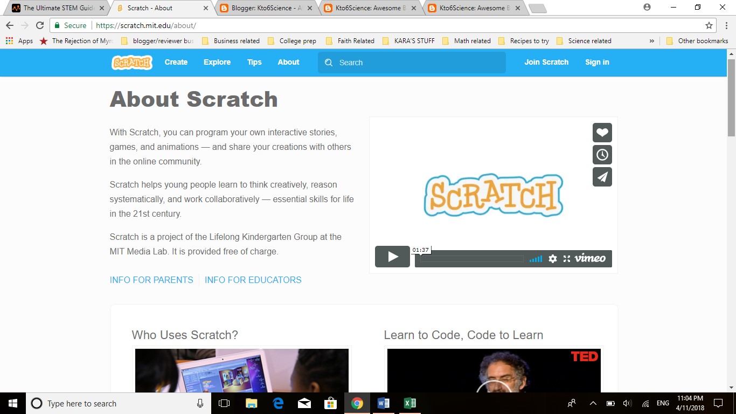This screenshot has width=736, height=414.
Task: Add video to Watch Later via clock icon
Action: pyautogui.click(x=602, y=155)
